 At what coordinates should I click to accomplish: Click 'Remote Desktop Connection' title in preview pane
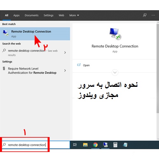pyautogui.click(x=115, y=46)
